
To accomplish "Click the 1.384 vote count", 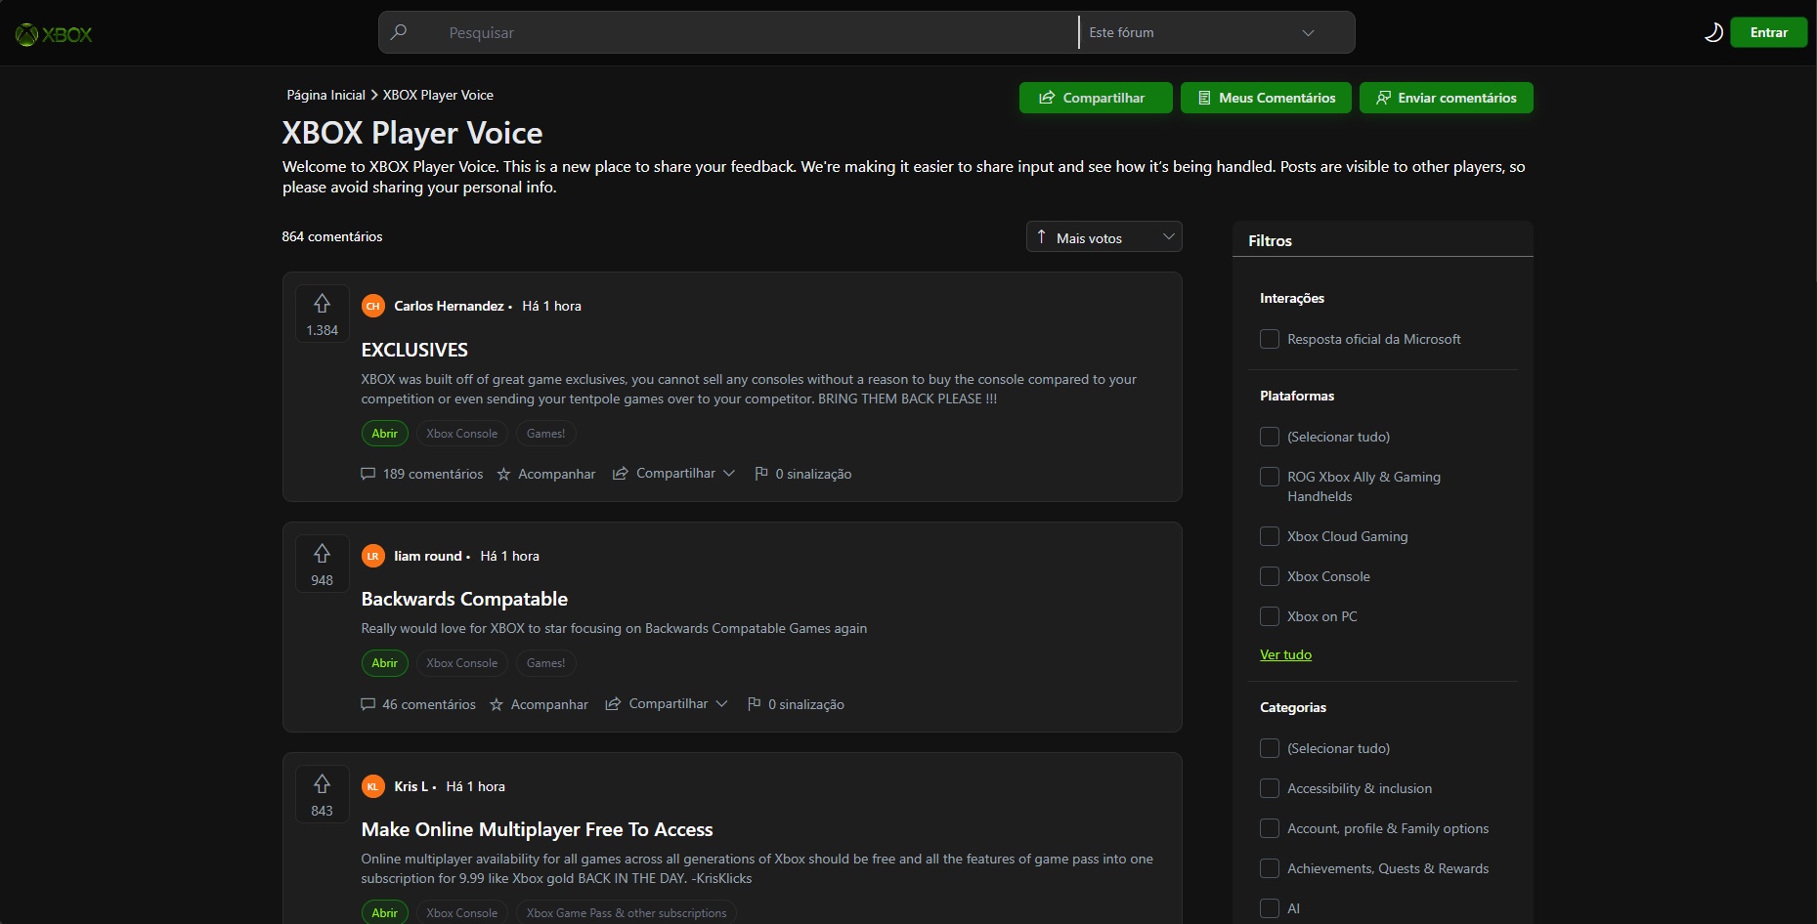I will tap(322, 330).
